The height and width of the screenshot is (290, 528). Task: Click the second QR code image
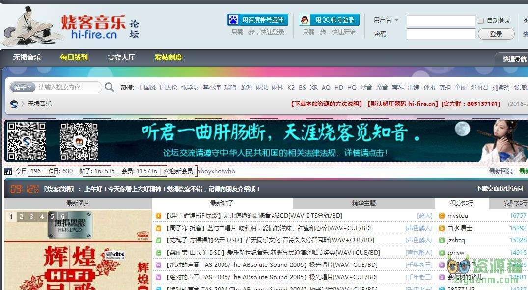[x=79, y=141]
